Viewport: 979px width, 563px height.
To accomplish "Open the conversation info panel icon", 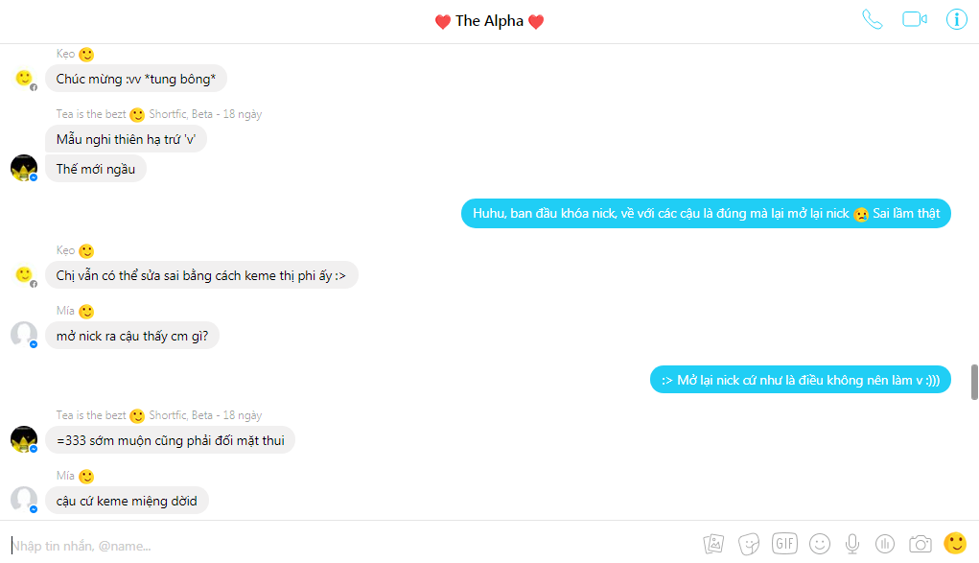I will (957, 19).
